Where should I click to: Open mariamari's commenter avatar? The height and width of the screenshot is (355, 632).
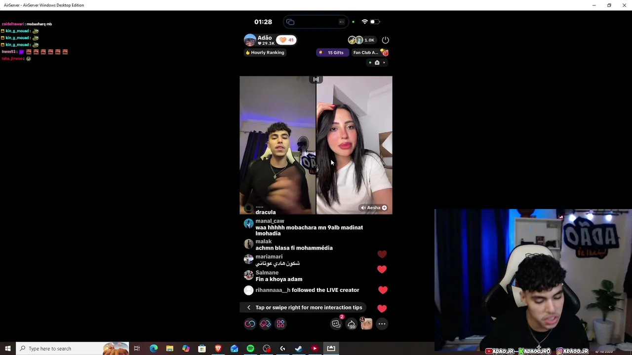[248, 259]
